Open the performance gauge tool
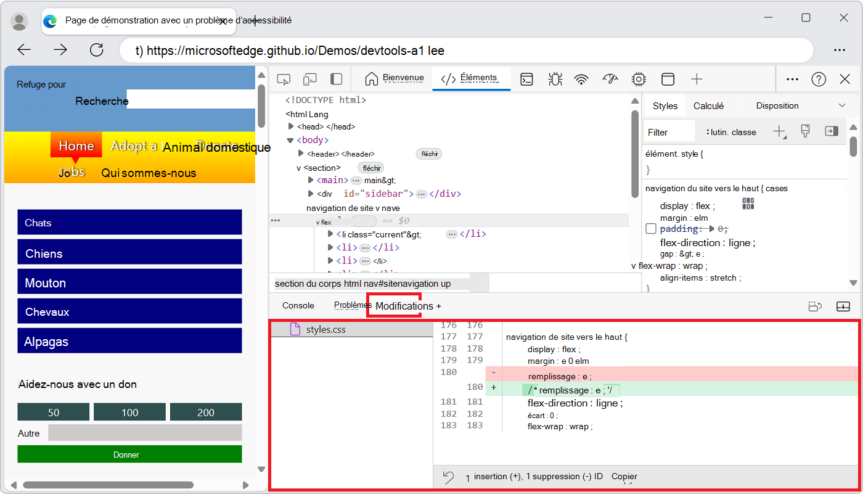Screen dimensions: 863x494 pyautogui.click(x=610, y=79)
